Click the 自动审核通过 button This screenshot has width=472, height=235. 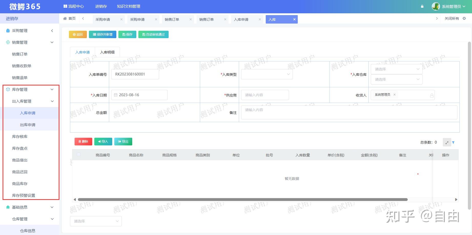153,35
